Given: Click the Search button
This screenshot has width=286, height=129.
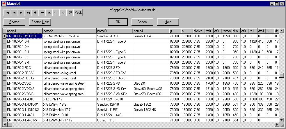Looking at the screenshot, I should pyautogui.click(x=14, y=22).
